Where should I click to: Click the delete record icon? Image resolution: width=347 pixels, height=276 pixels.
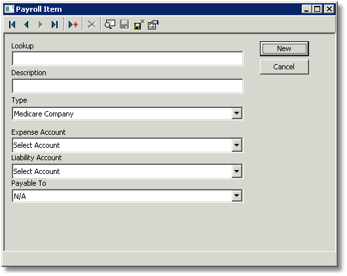click(92, 25)
